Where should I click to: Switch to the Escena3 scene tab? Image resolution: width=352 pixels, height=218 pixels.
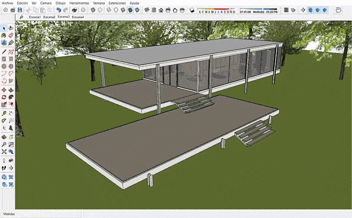pos(63,17)
